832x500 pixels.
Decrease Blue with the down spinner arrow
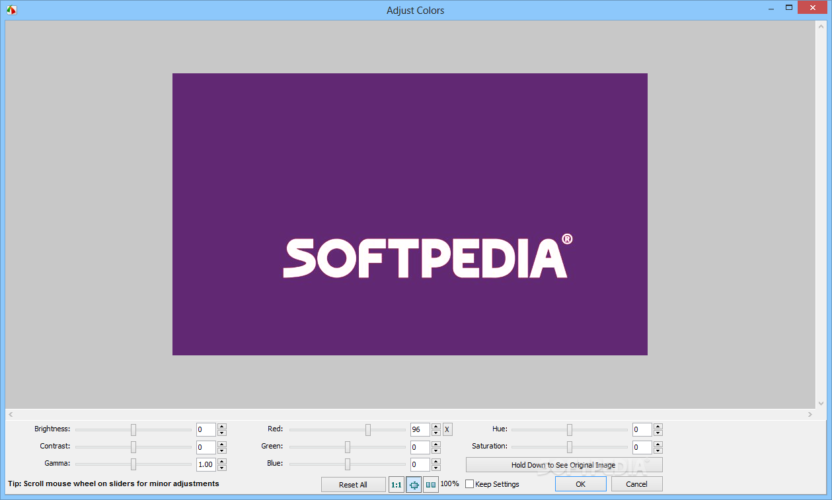coord(436,468)
